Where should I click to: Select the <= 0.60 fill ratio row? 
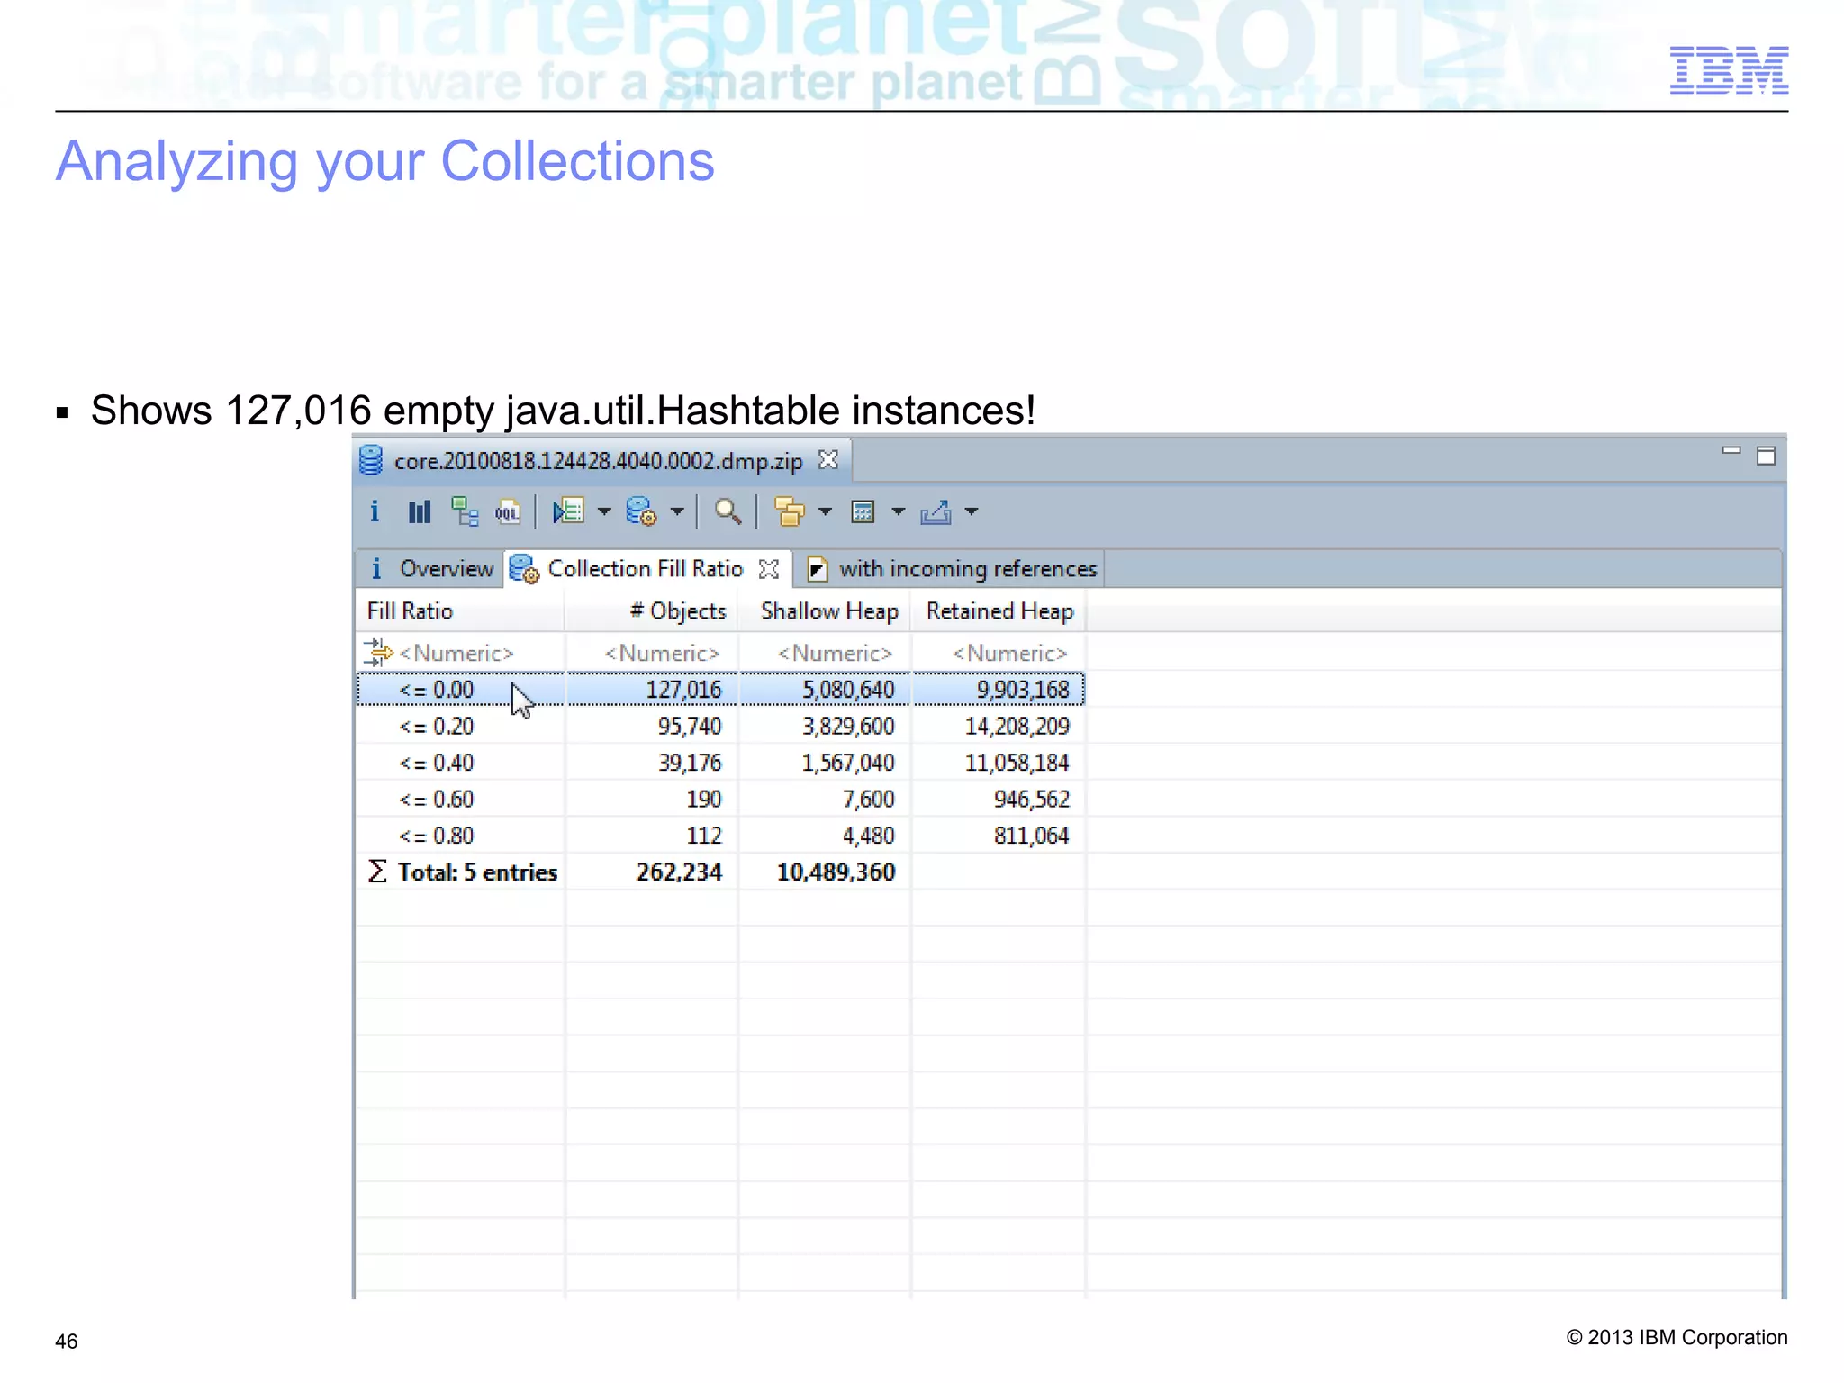click(720, 800)
